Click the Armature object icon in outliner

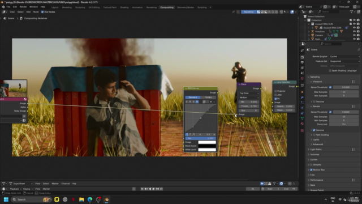coord(313,32)
